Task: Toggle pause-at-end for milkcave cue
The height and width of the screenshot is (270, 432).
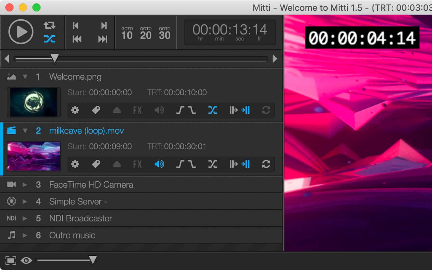Action: point(246,164)
